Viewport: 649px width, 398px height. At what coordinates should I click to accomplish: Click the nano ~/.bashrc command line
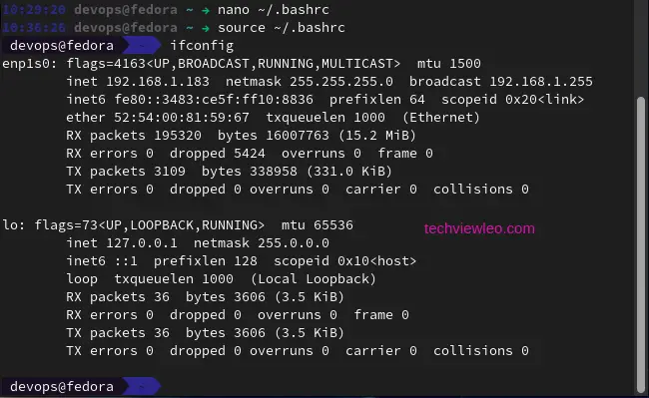coord(274,10)
